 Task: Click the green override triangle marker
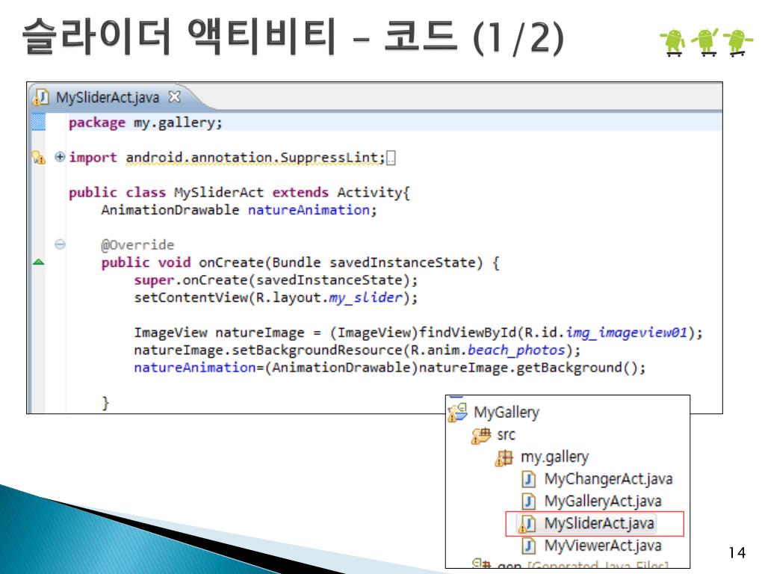(x=38, y=262)
